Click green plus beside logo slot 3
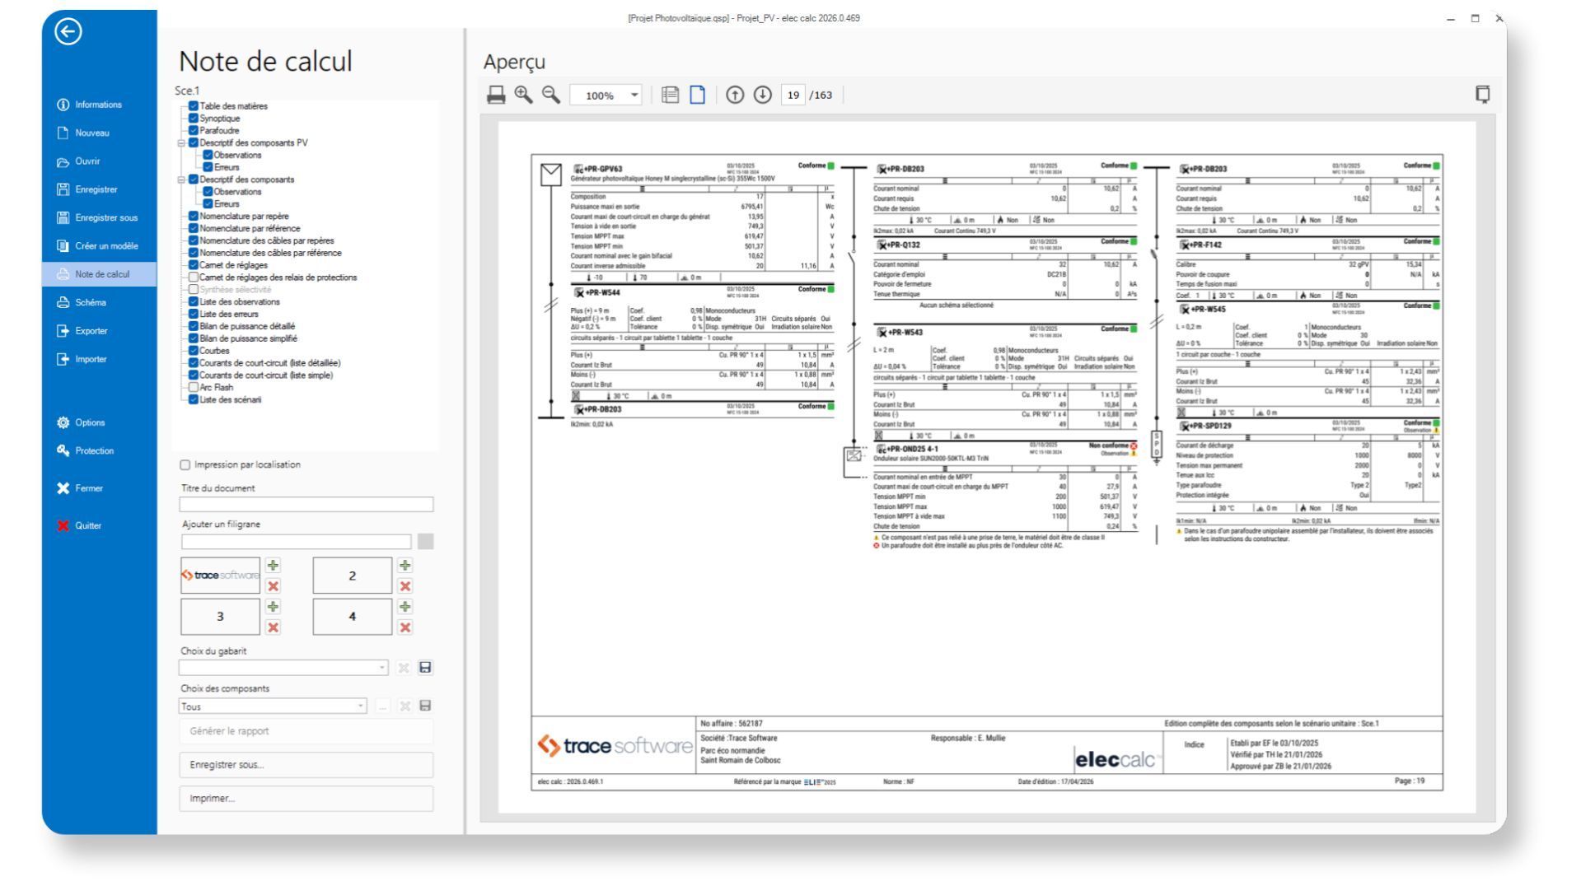The height and width of the screenshot is (886, 1581). [x=274, y=607]
